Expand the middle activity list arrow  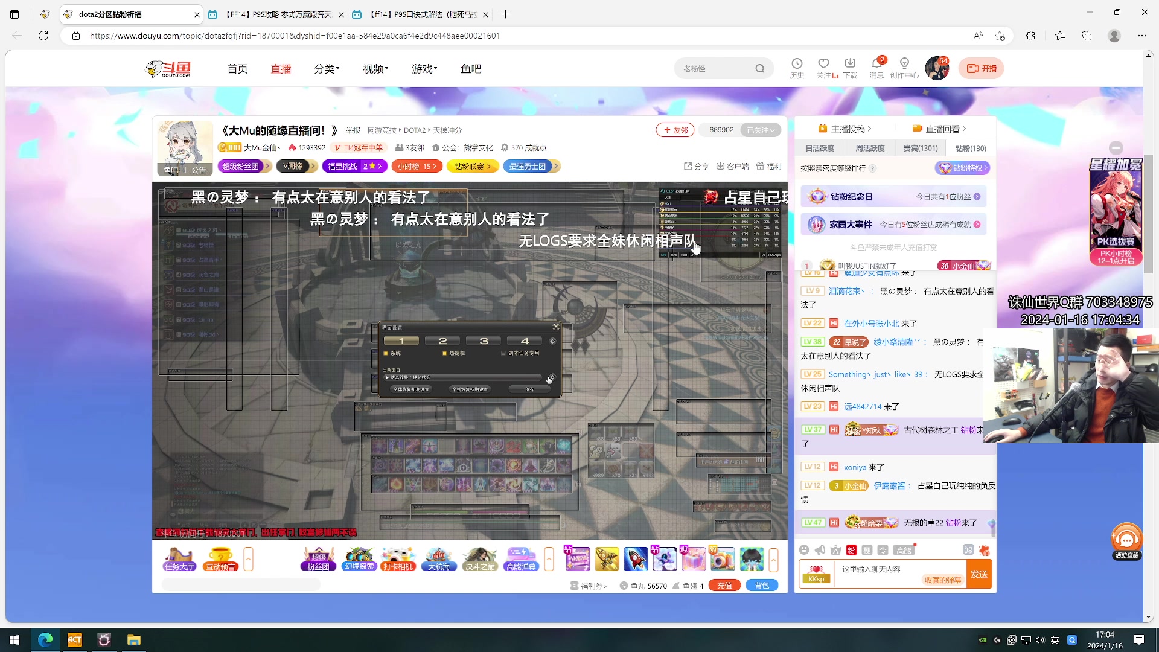tap(549, 559)
